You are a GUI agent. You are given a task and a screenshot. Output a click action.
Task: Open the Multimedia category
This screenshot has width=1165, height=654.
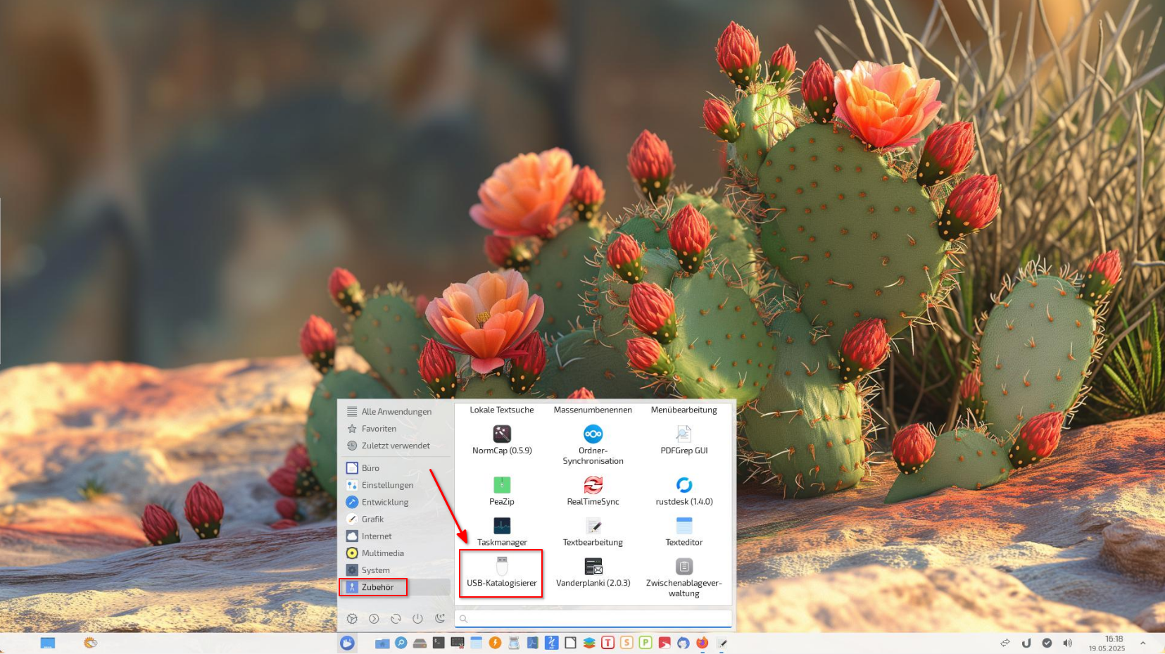pos(395,553)
